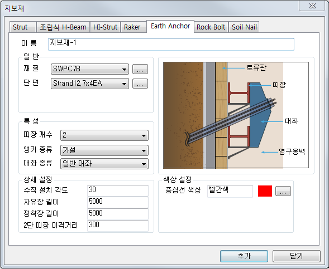Click the 닫기 button
This screenshot has height=269, width=329.
coord(296,256)
